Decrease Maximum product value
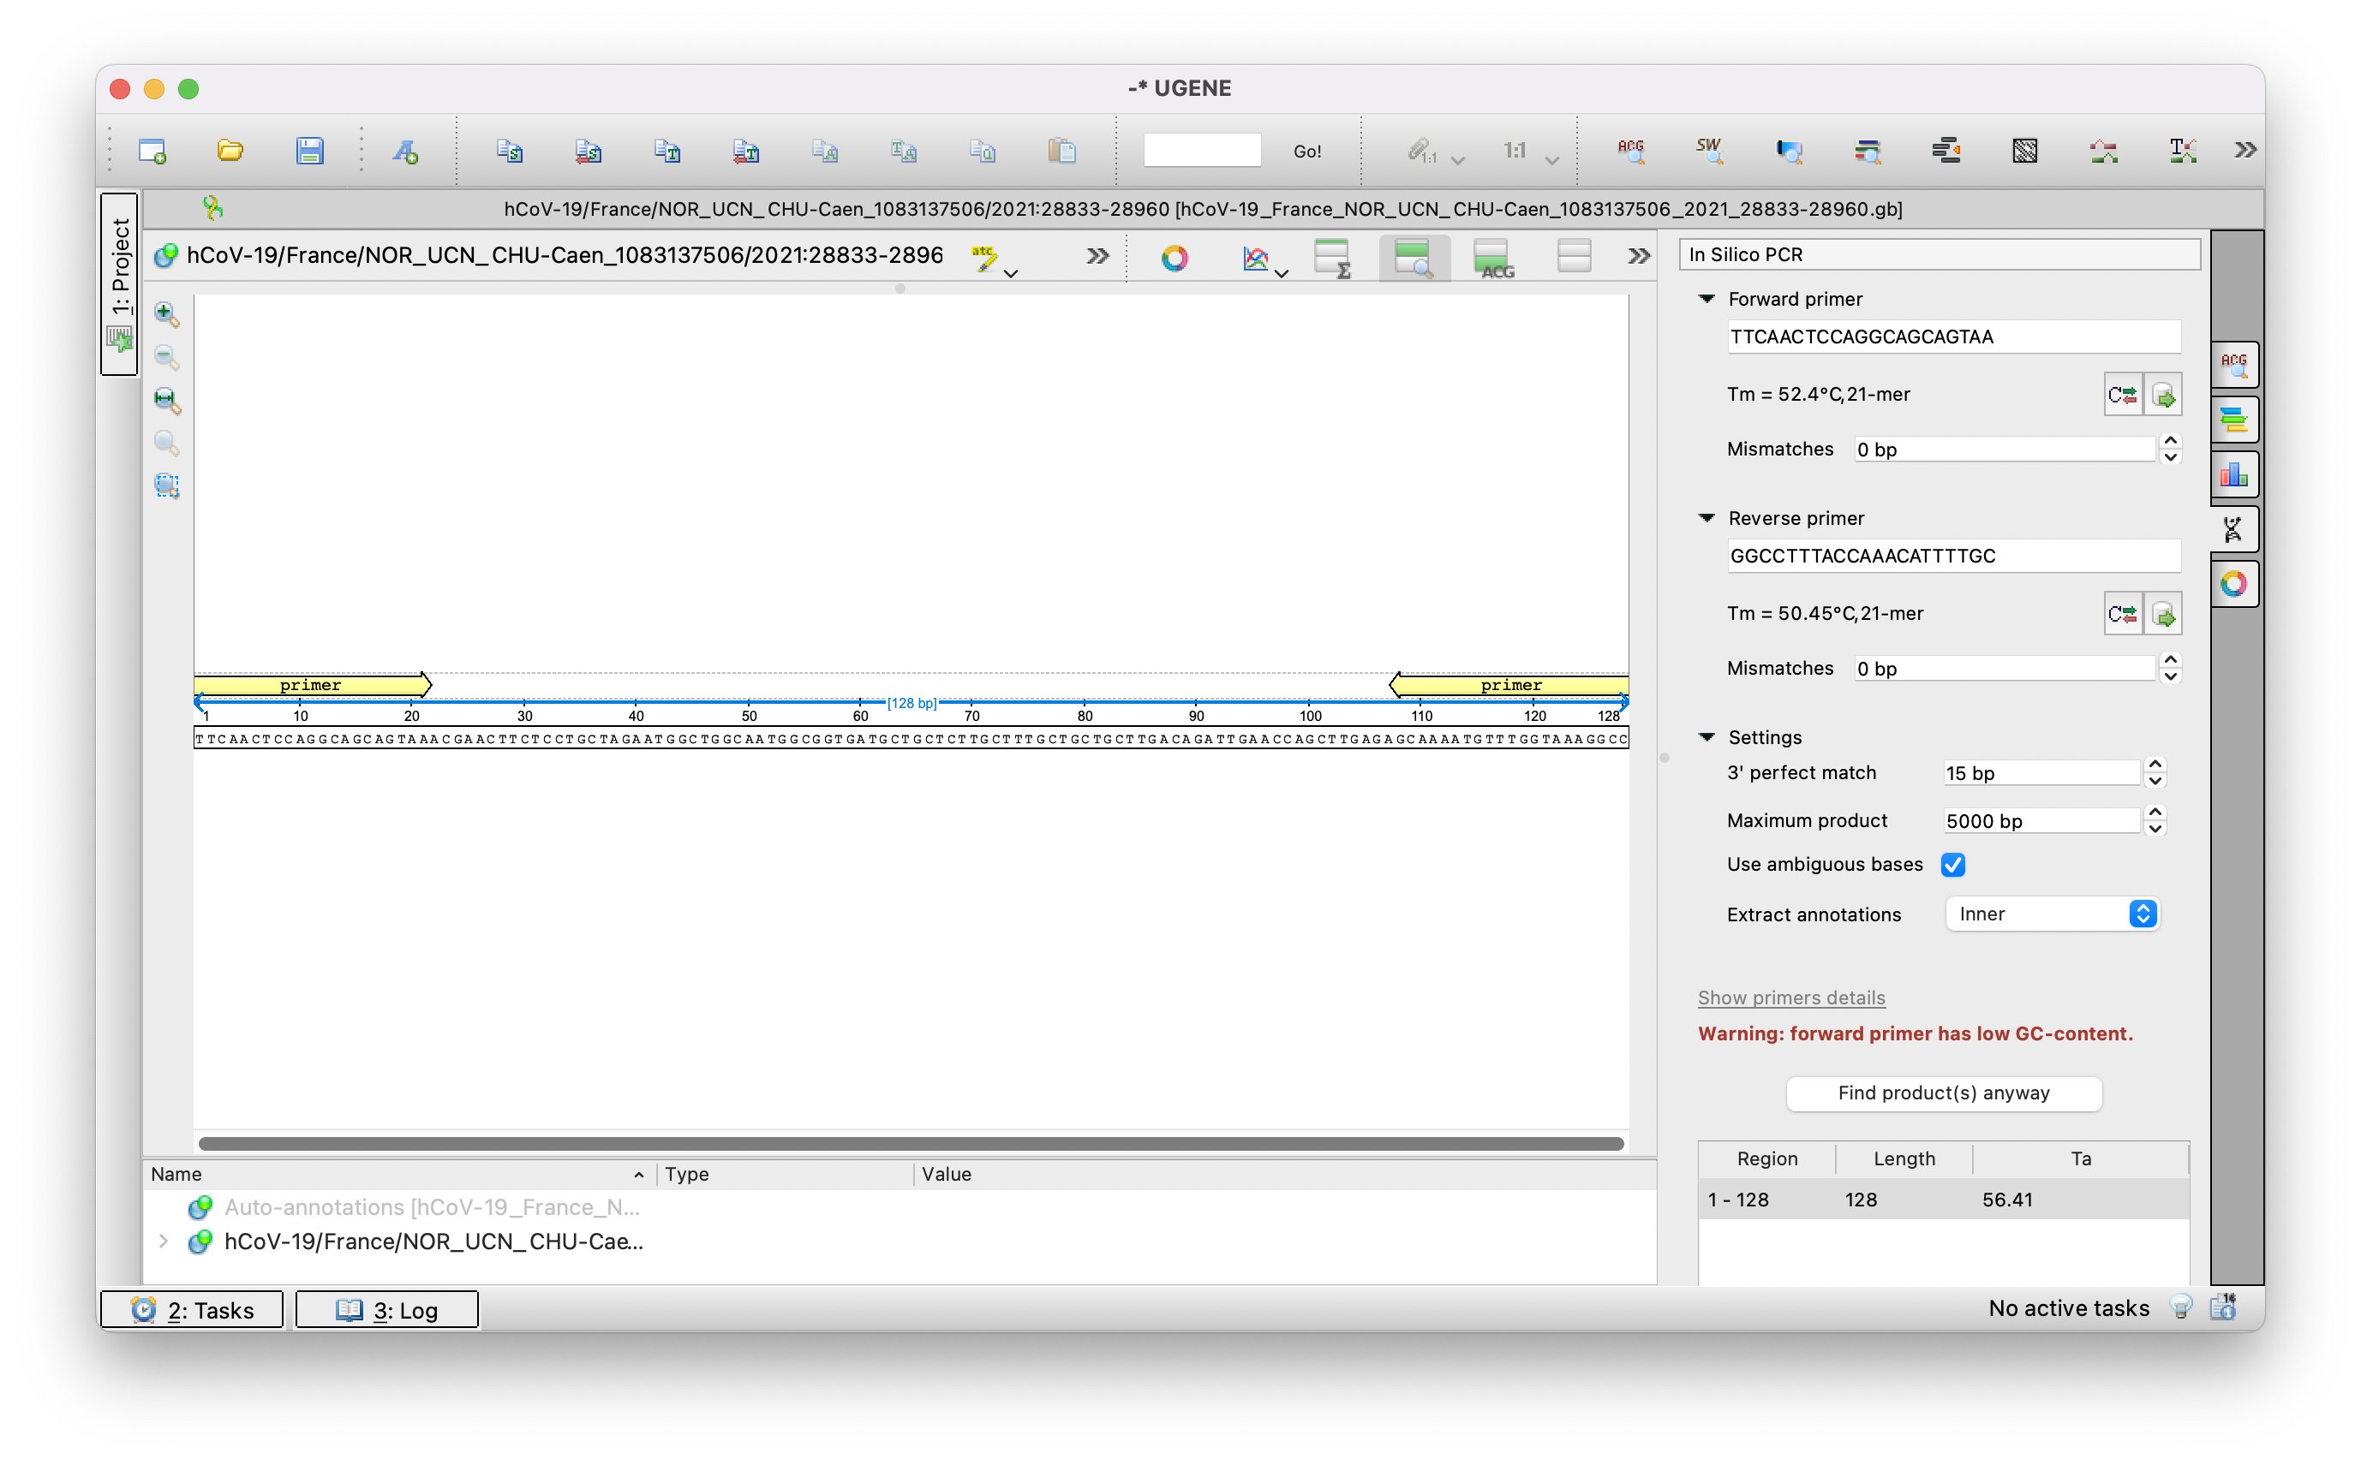Viewport: 2361px width, 1459px height. pos(2155,828)
